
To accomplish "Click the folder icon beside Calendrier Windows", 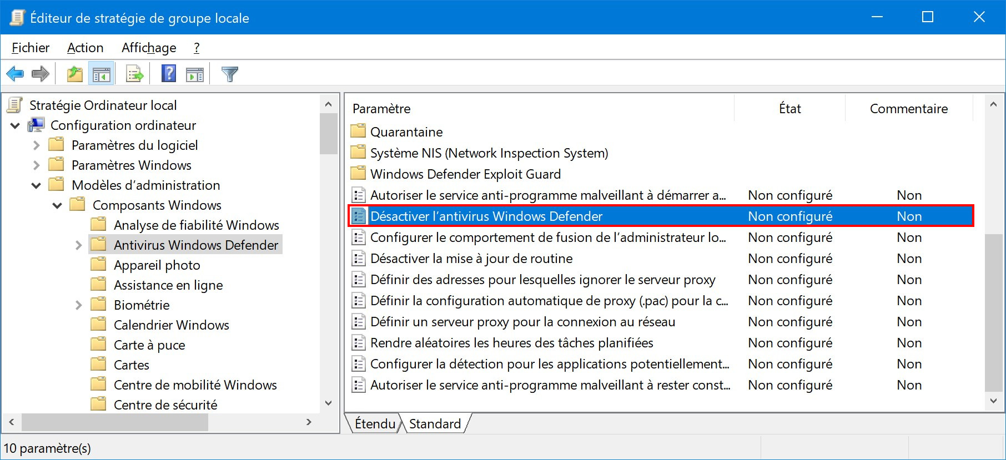I will click(98, 324).
